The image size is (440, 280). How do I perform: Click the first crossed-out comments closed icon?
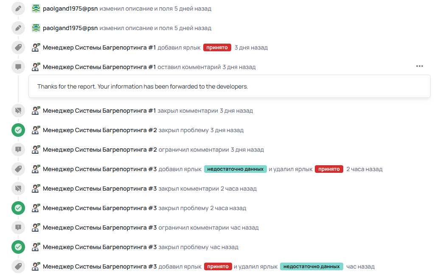click(x=18, y=111)
